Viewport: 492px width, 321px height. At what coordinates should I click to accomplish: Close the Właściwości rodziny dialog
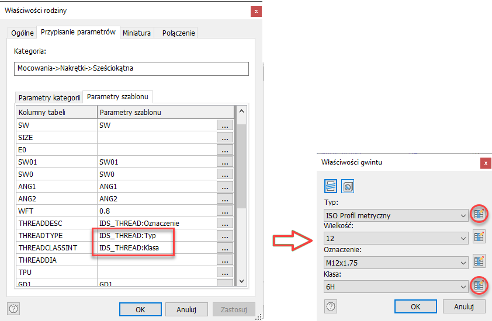coord(256,11)
